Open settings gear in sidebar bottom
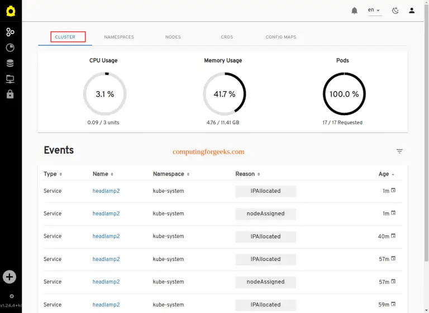Screen dimensions: 429x313 pos(12,296)
